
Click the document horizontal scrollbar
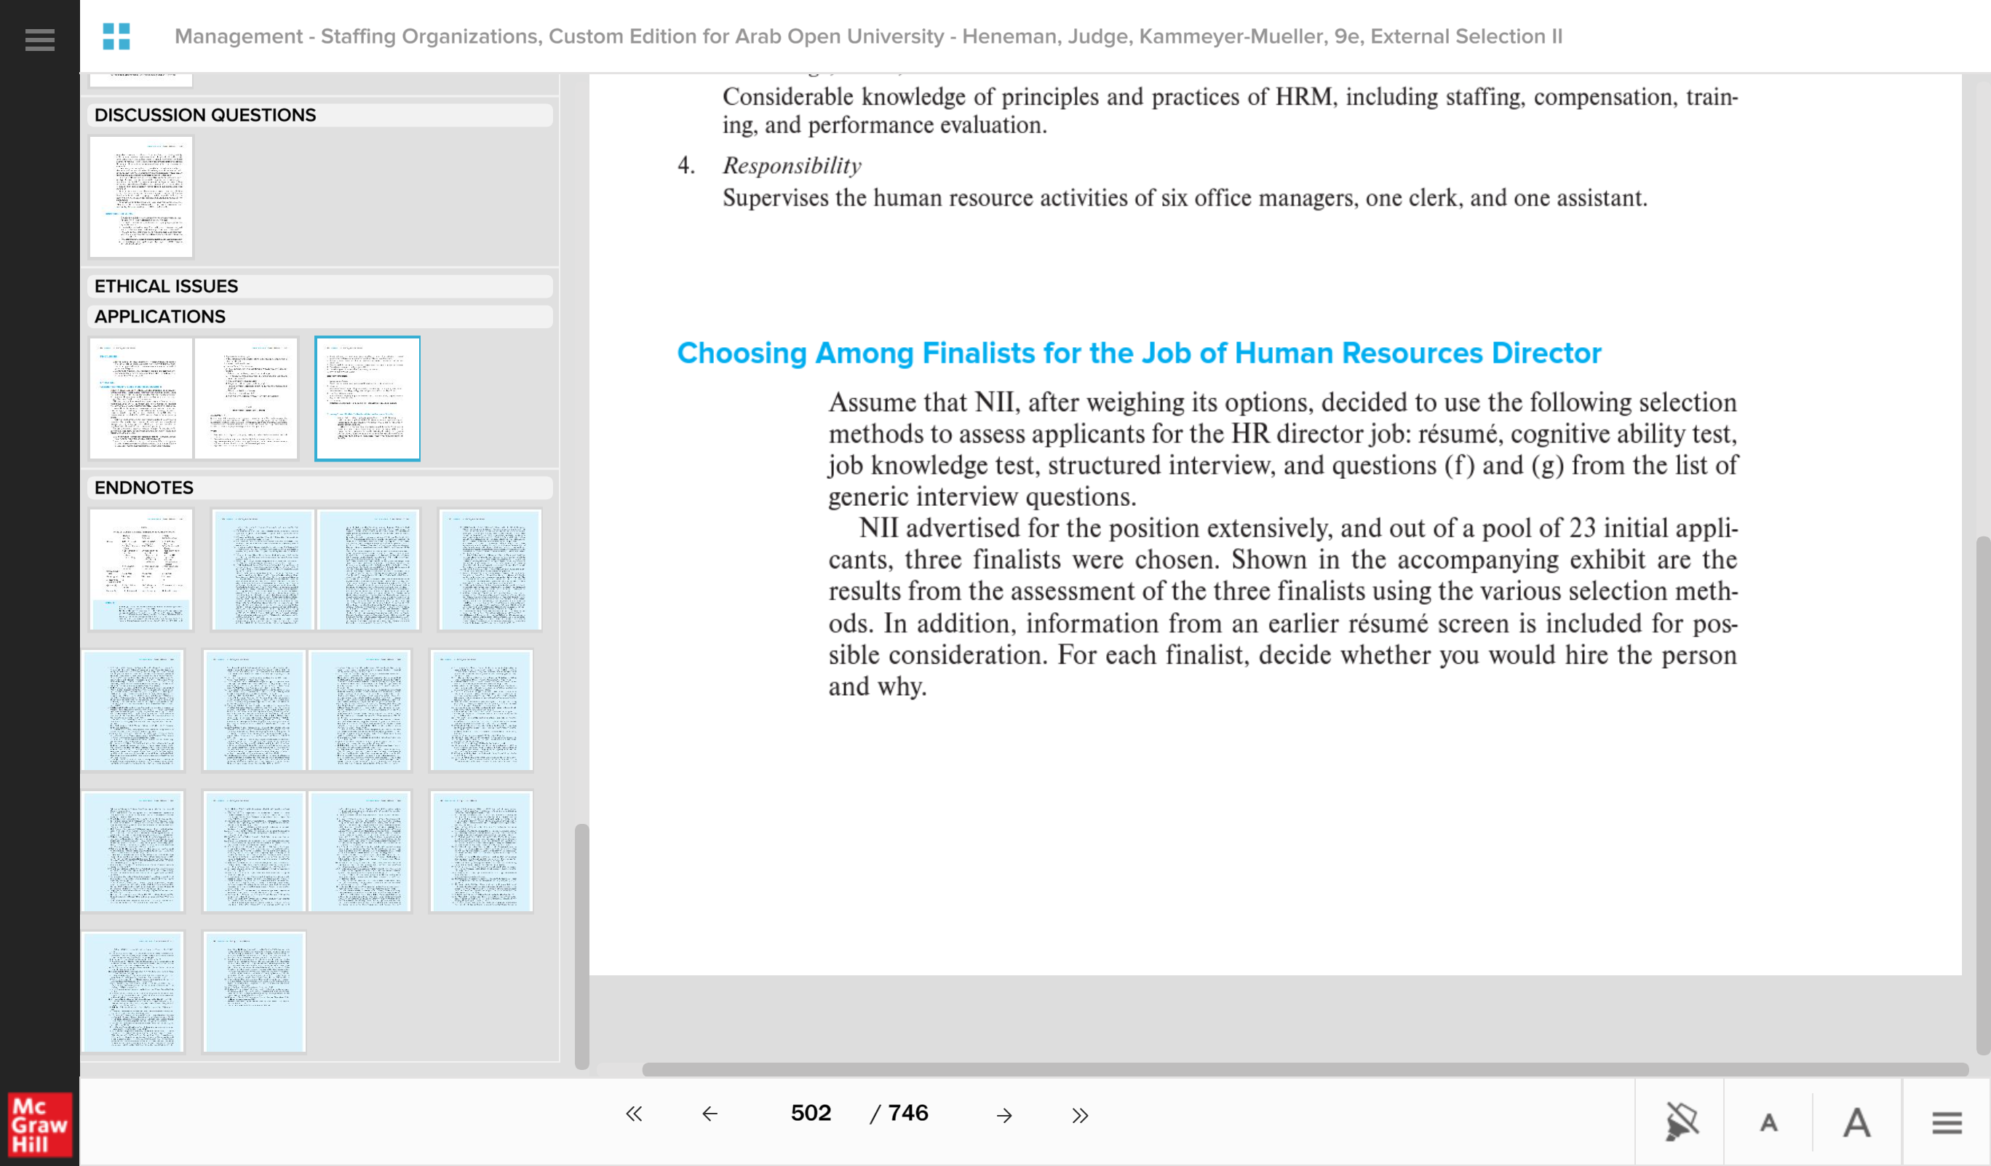point(1306,1068)
